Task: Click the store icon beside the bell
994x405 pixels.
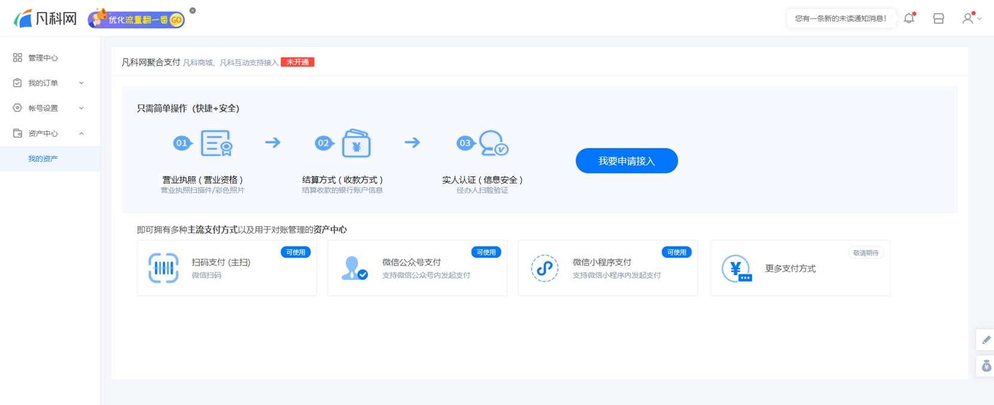Action: click(938, 19)
